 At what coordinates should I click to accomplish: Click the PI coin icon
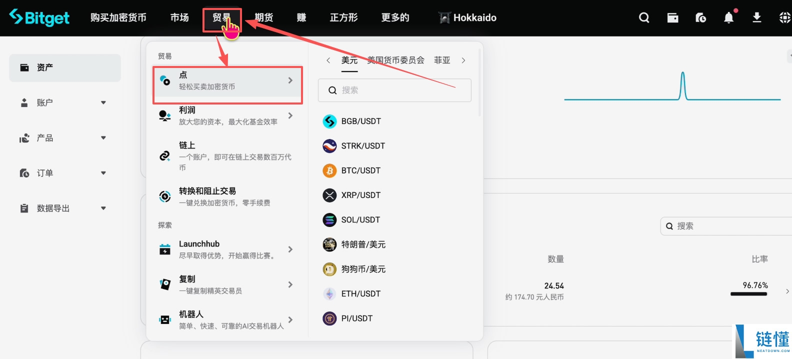coord(329,318)
